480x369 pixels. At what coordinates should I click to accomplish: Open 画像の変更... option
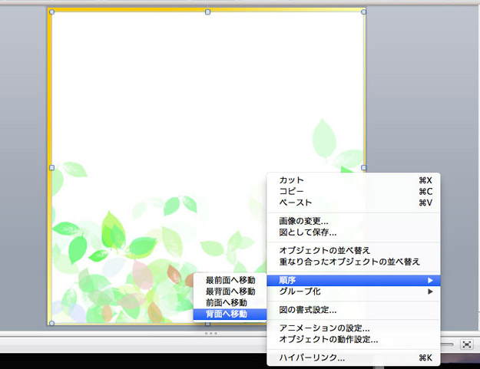click(x=303, y=221)
